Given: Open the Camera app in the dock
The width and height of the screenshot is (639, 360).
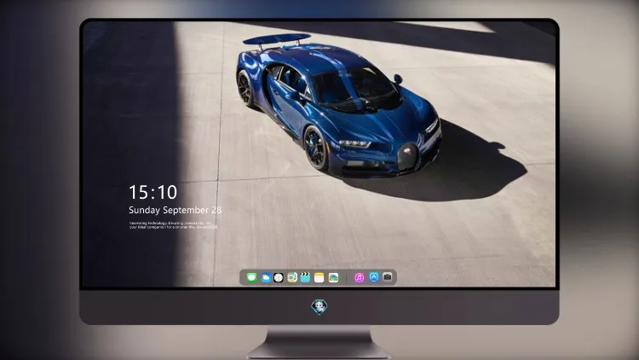Looking at the screenshot, I should (x=388, y=277).
